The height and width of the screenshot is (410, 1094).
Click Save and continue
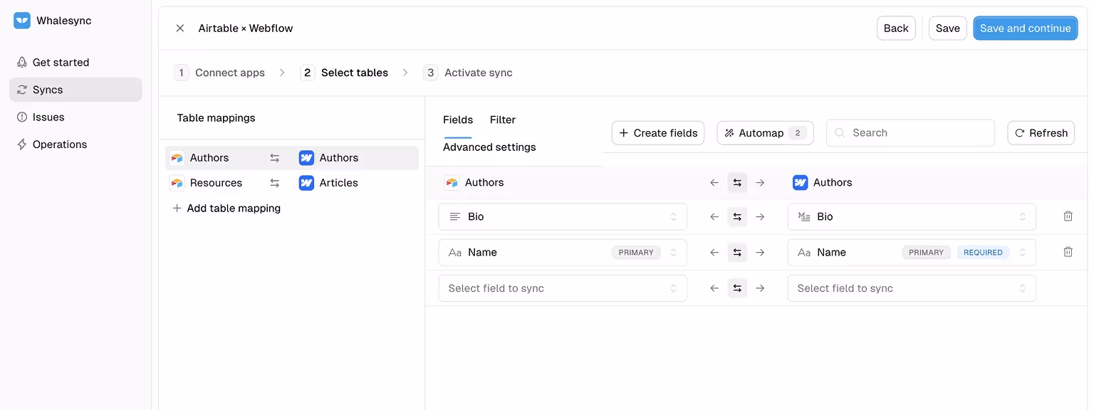(x=1025, y=28)
